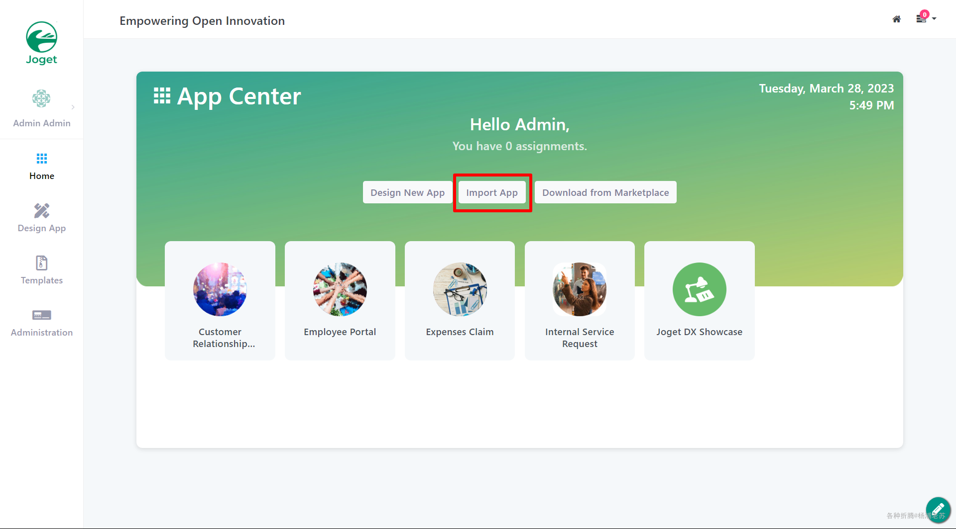Click the Employee Portal app name
Image resolution: width=956 pixels, height=529 pixels.
[x=340, y=332]
